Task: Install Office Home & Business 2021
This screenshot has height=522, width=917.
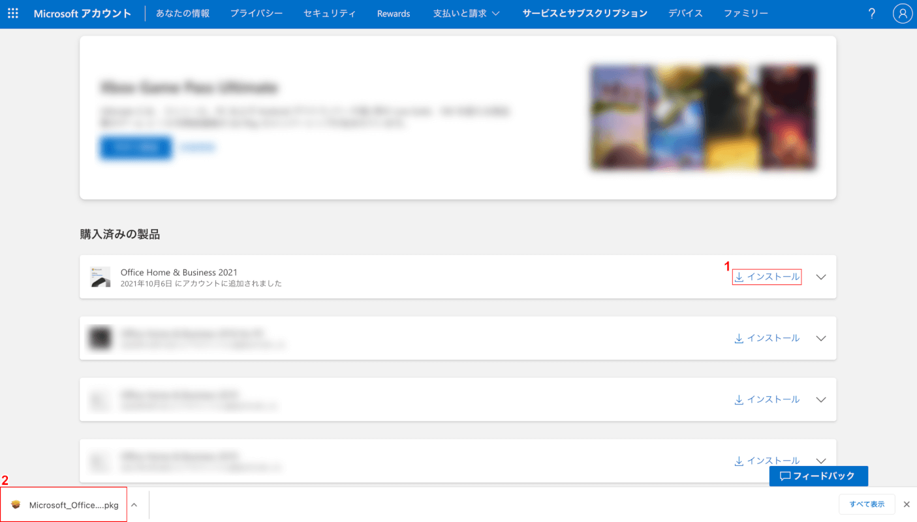Action: coord(767,277)
